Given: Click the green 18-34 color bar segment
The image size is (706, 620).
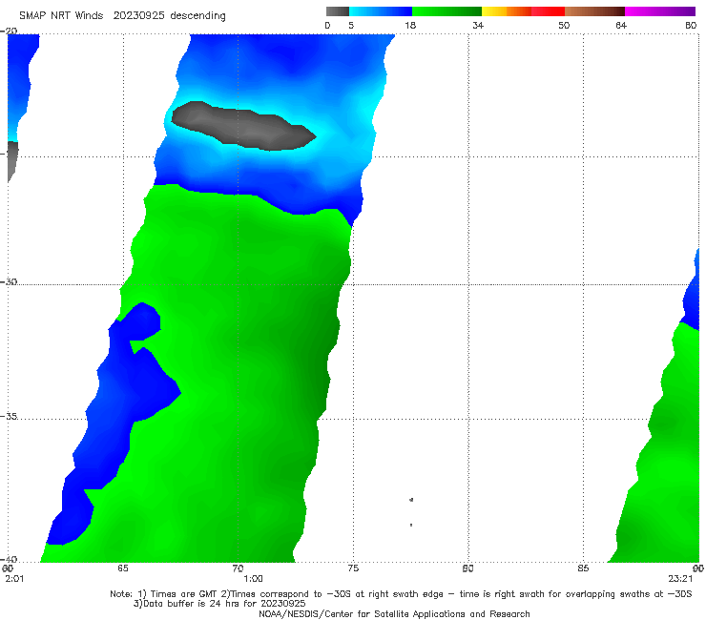Looking at the screenshot, I should (x=446, y=11).
